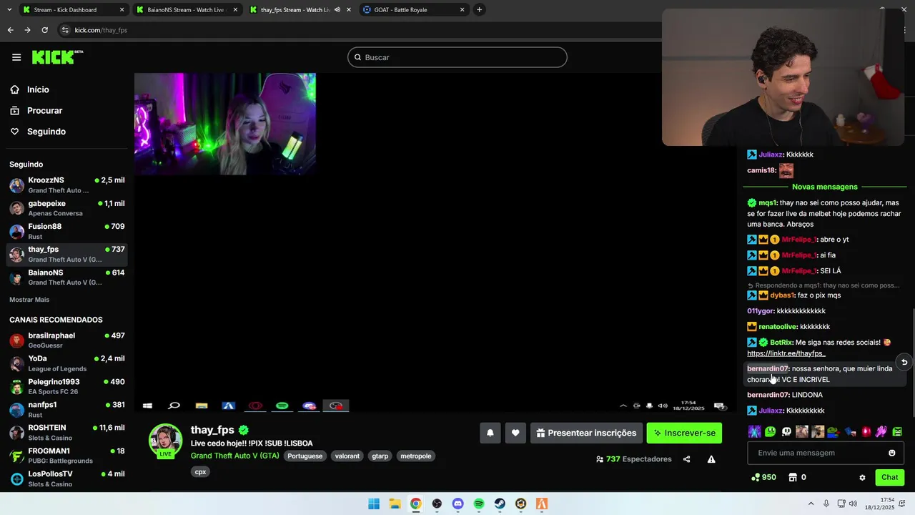Click the Inscrever-se button
915x515 pixels.
684,433
